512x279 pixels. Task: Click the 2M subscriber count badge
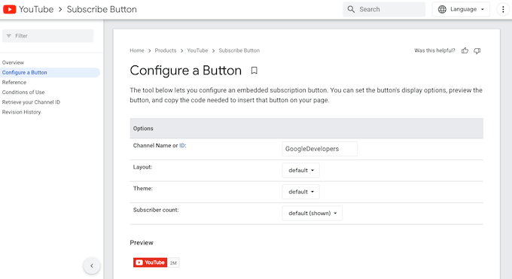[173, 262]
